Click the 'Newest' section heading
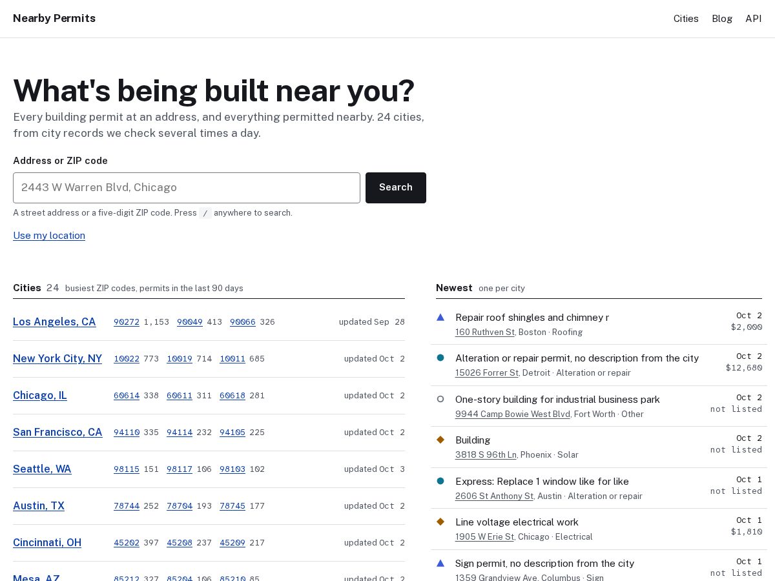The height and width of the screenshot is (581, 775). 454,288
